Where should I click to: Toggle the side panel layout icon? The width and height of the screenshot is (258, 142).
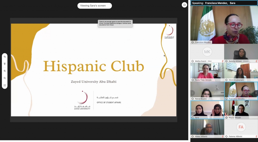[x=184, y=5]
